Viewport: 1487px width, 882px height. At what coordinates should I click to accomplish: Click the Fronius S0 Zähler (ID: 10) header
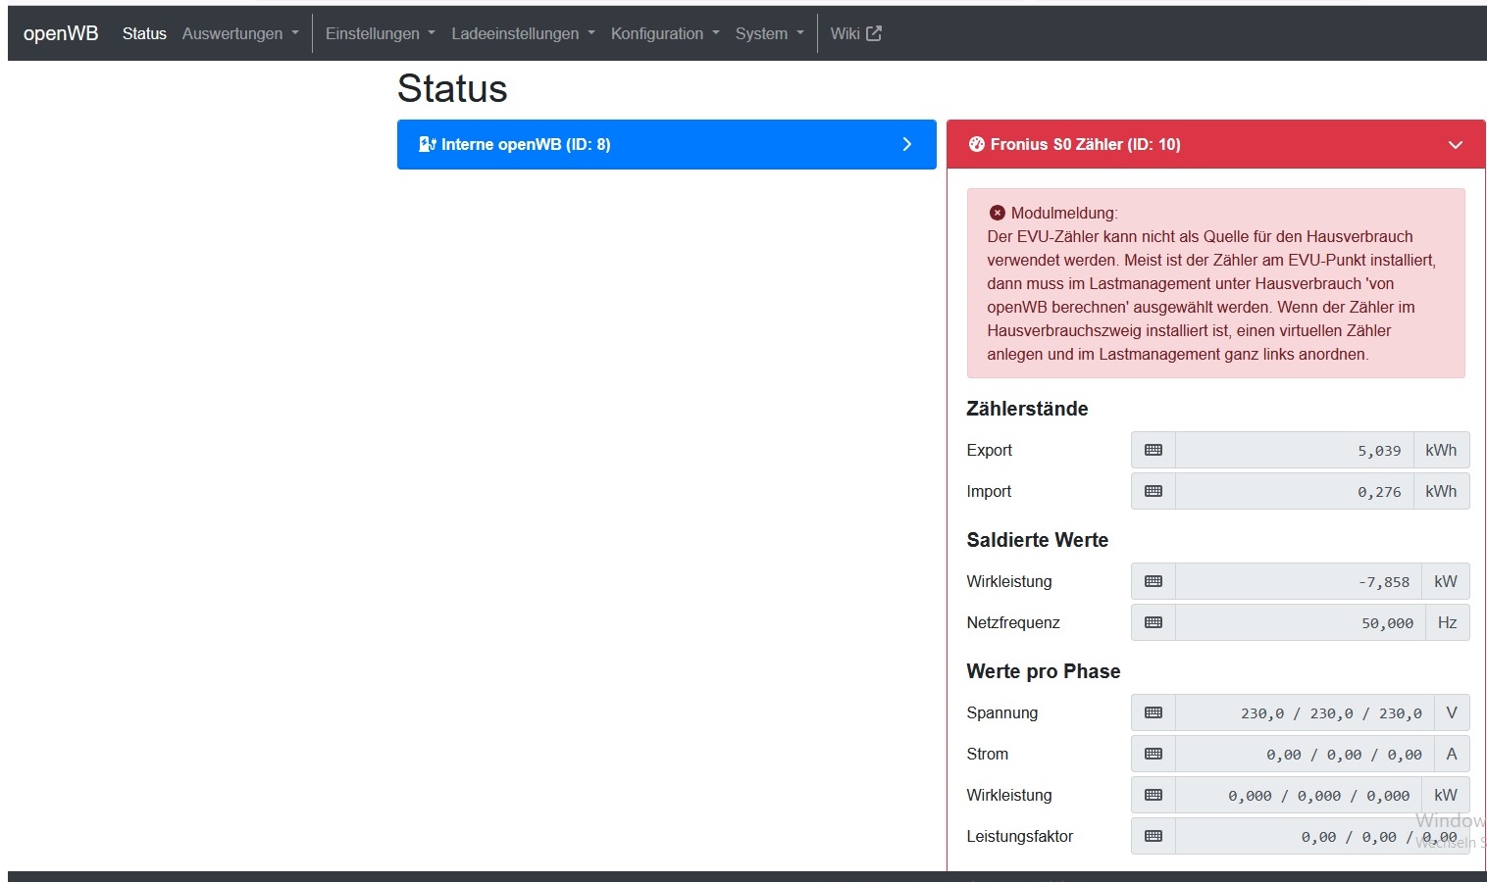(x=1216, y=144)
